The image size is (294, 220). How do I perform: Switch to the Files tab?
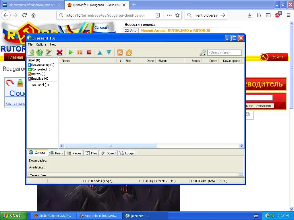(91, 153)
